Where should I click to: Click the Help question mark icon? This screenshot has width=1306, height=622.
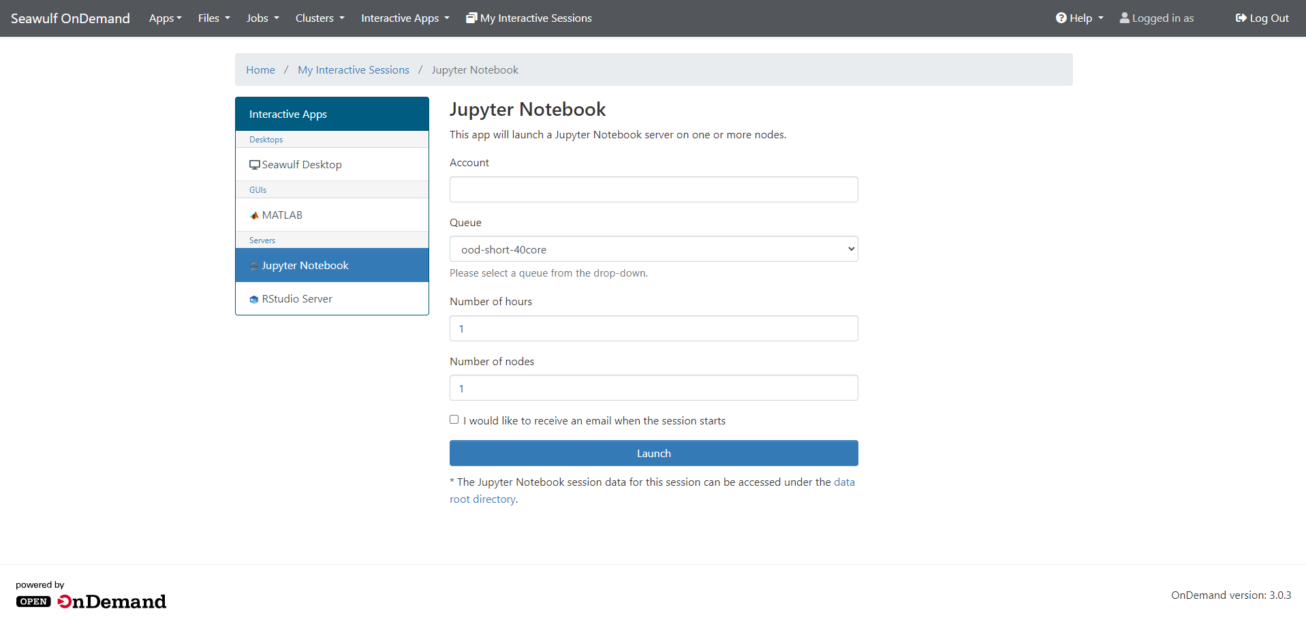[x=1061, y=18]
